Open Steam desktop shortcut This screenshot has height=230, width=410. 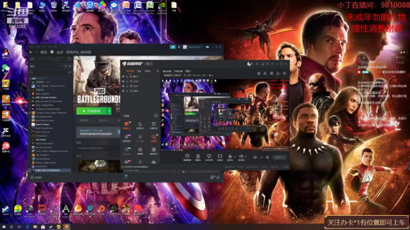6,210
